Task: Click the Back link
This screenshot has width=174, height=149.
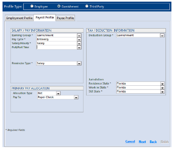Action: tap(153, 142)
